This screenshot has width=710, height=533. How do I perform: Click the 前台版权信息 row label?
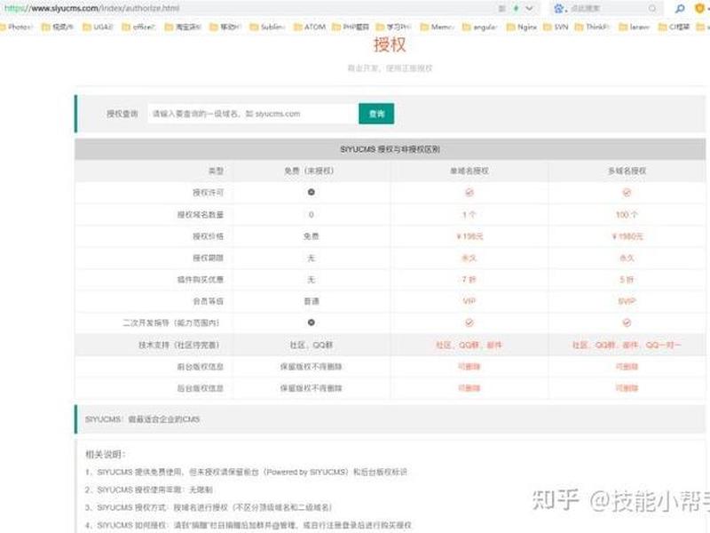201,366
